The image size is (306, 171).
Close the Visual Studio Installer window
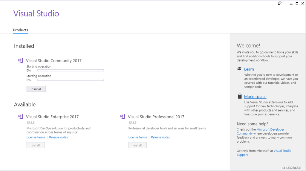click(x=303, y=3)
